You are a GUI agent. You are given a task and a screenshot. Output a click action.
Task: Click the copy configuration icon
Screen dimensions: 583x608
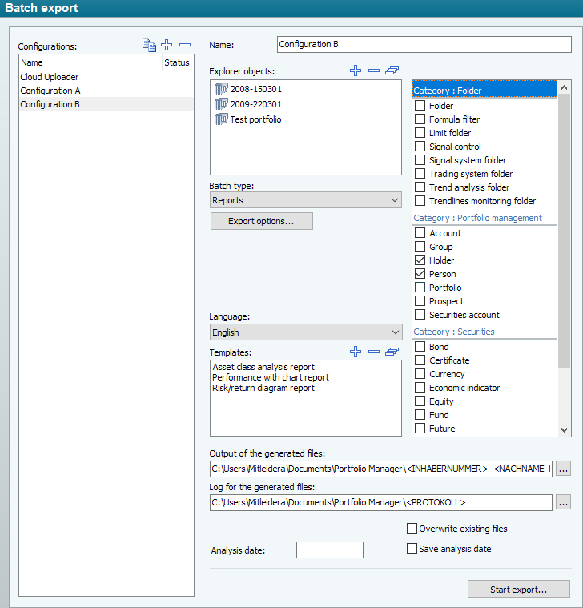pos(149,46)
